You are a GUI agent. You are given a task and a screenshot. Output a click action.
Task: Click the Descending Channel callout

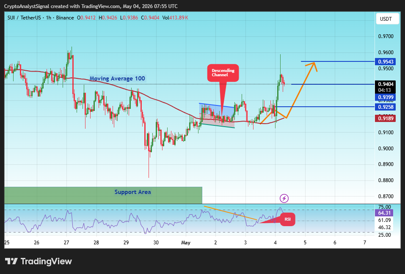click(x=223, y=73)
